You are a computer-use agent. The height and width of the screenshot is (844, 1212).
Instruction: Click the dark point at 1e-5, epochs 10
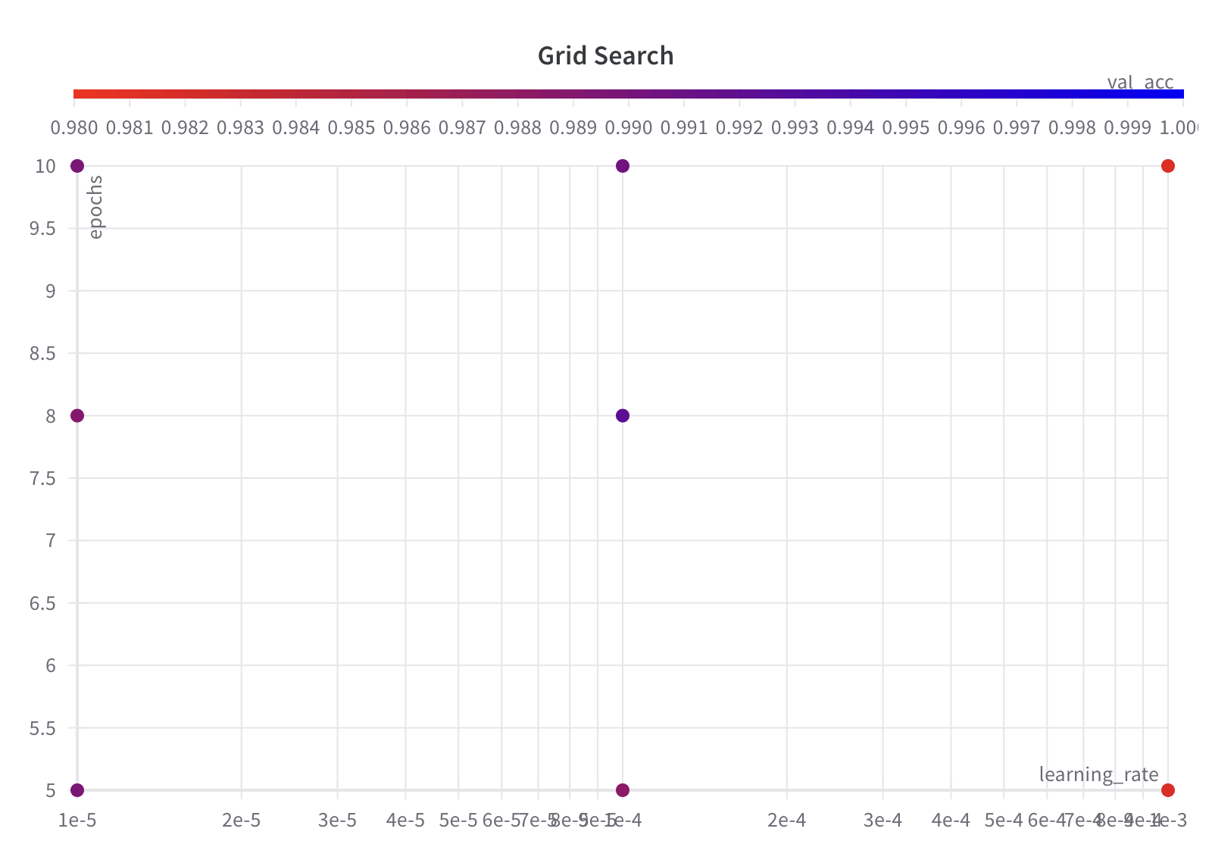coord(77,164)
